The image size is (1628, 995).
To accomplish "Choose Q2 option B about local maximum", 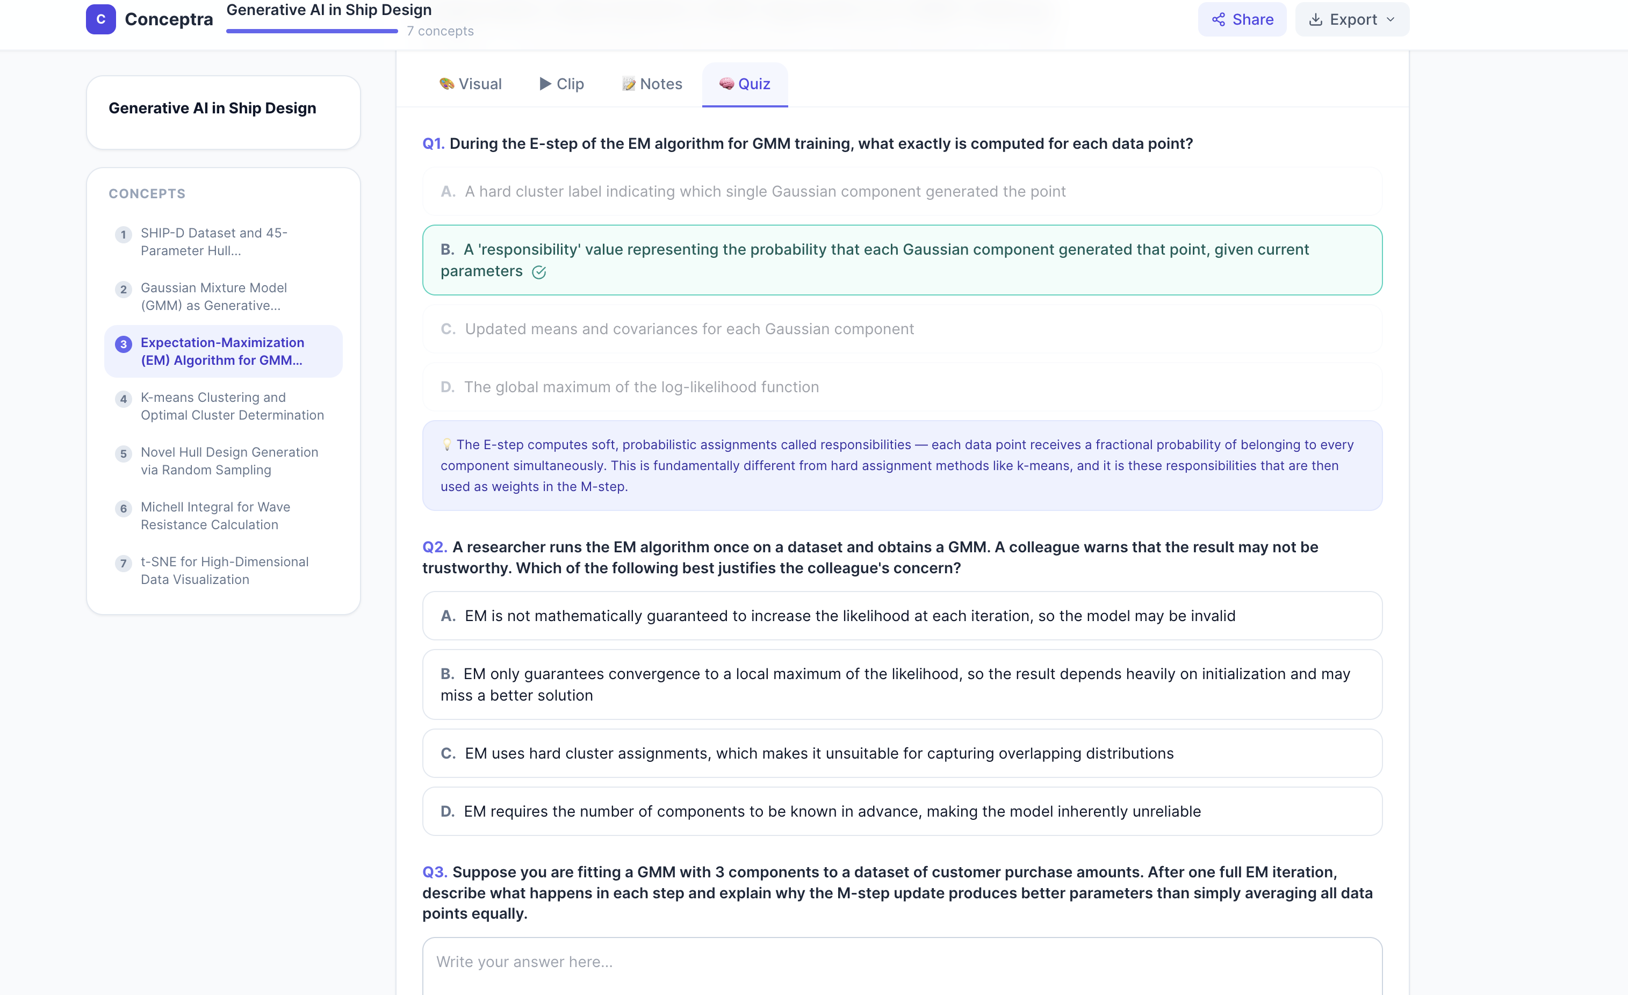I will [x=901, y=684].
